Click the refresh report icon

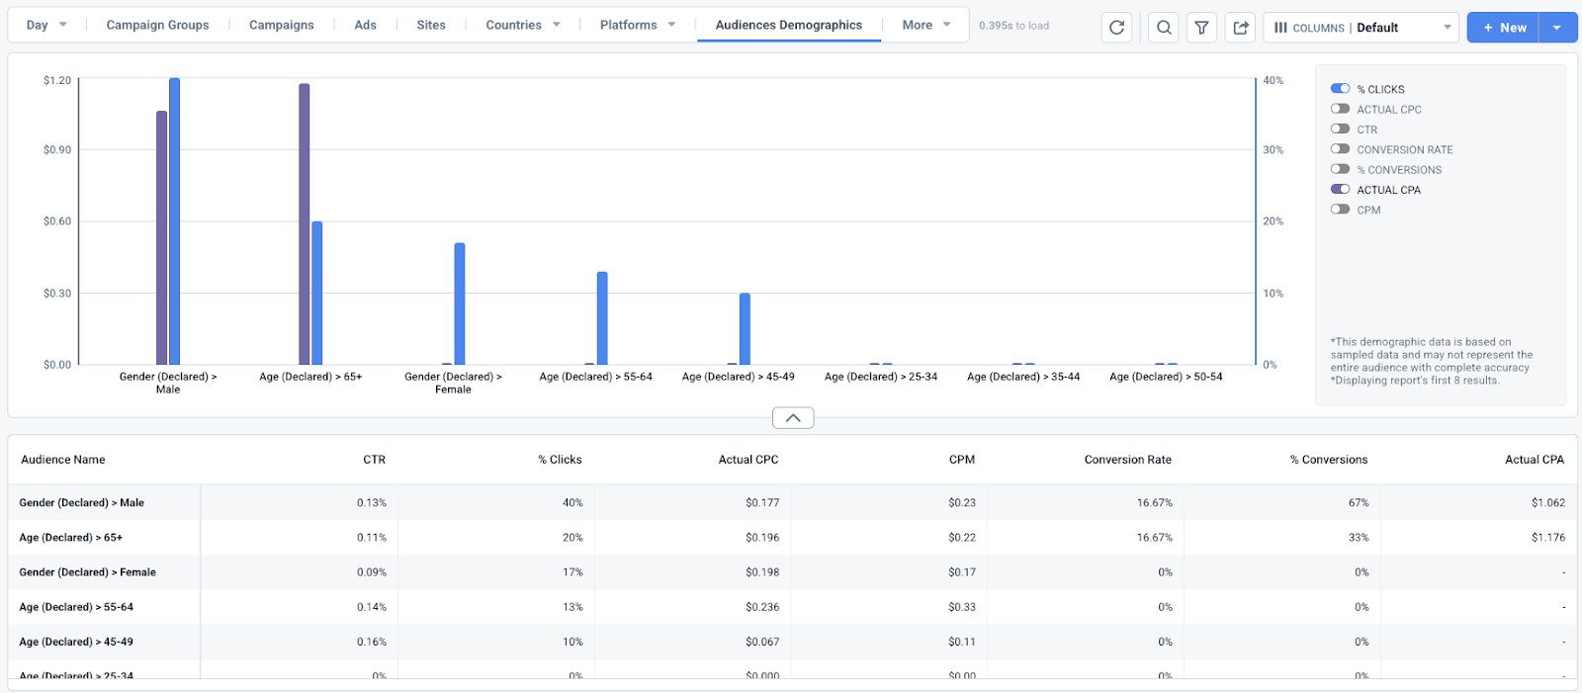click(x=1116, y=28)
